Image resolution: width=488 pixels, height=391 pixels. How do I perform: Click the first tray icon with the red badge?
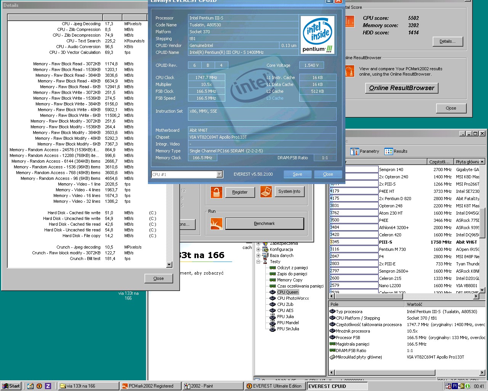[449, 386]
